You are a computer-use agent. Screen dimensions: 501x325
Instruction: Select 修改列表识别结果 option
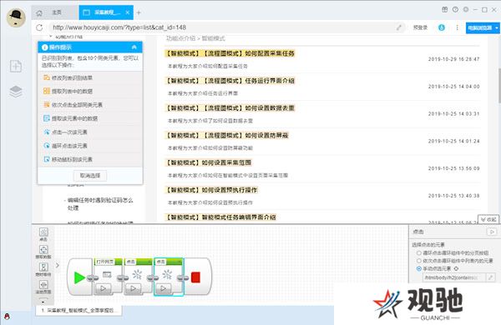tap(90, 77)
